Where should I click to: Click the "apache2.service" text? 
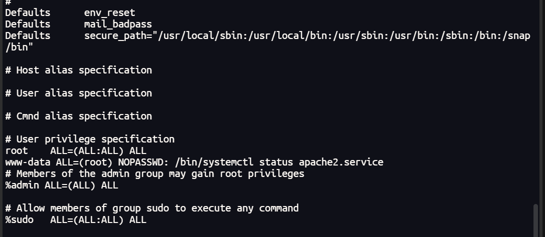click(x=341, y=162)
